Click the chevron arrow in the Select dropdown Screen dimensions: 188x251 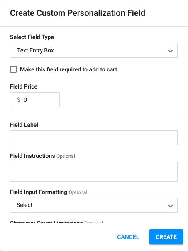[x=171, y=206]
